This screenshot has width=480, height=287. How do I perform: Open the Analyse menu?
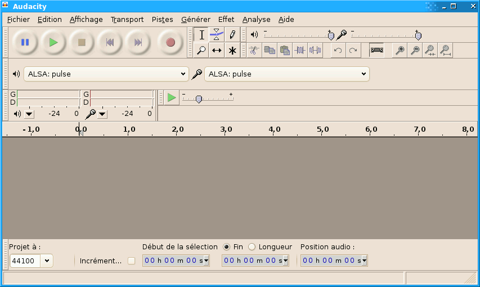pos(256,20)
